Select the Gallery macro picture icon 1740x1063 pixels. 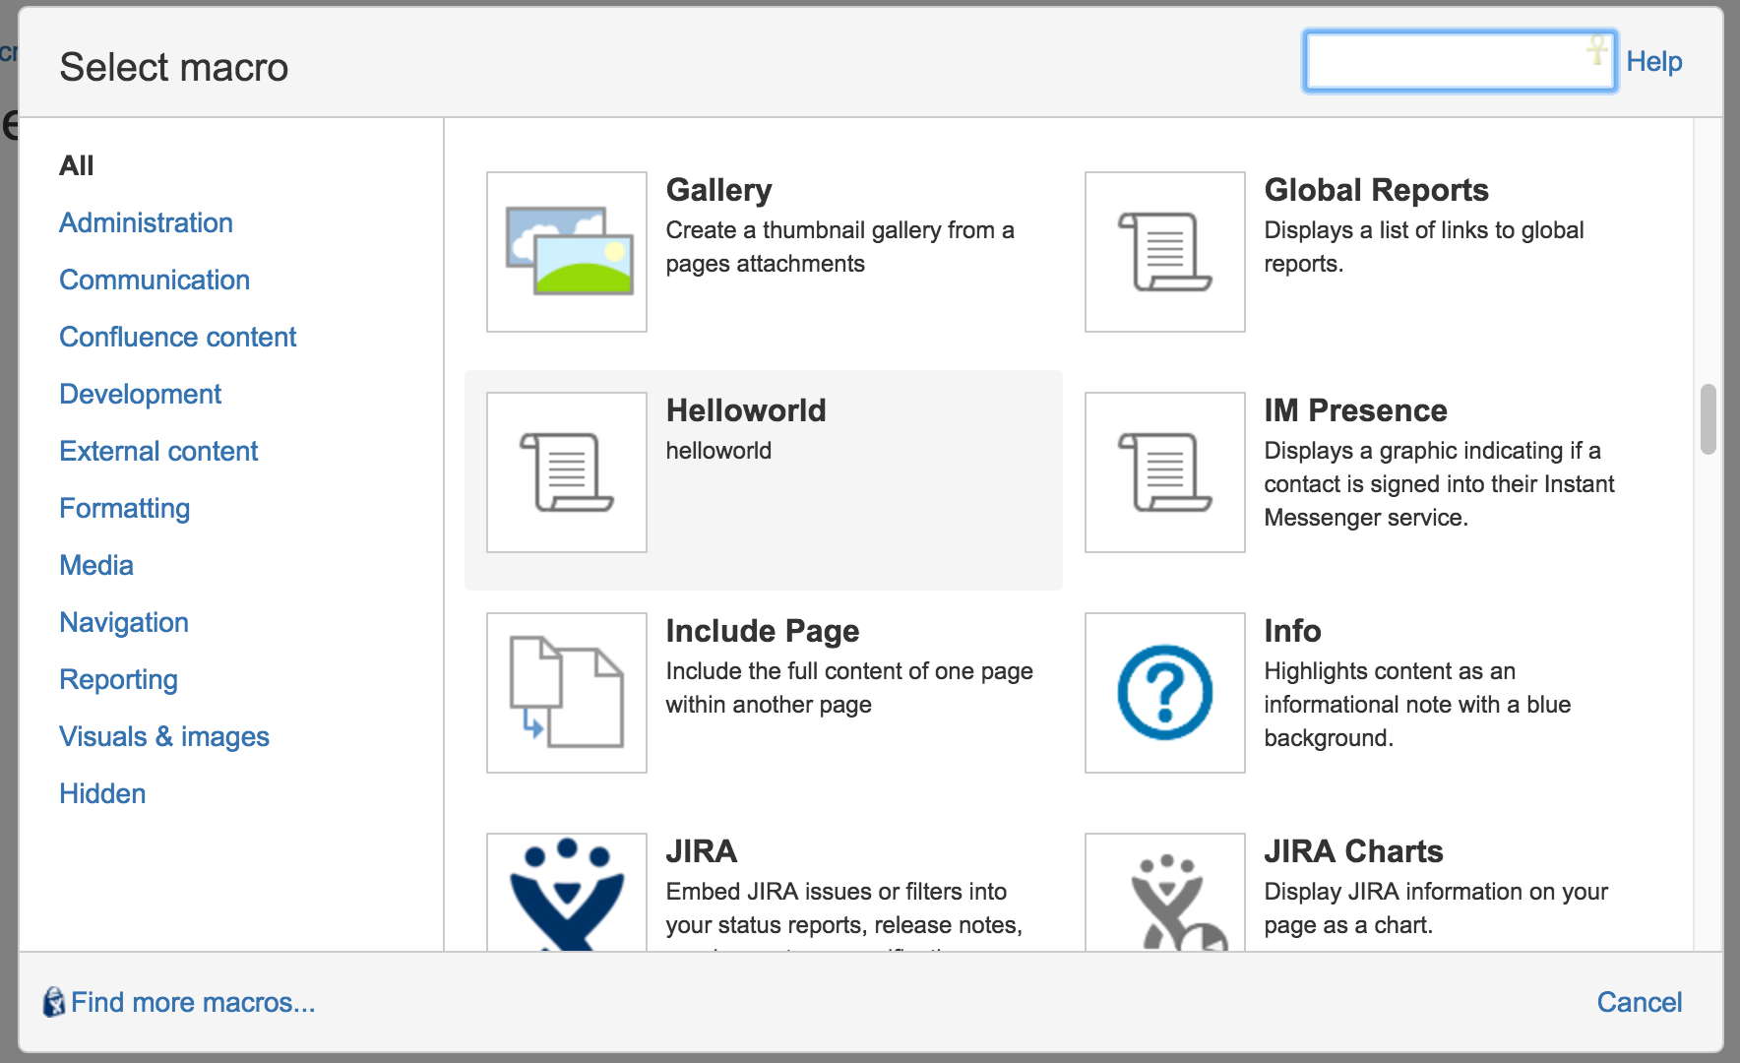coord(567,252)
